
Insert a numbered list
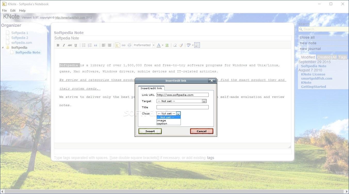coord(90,45)
